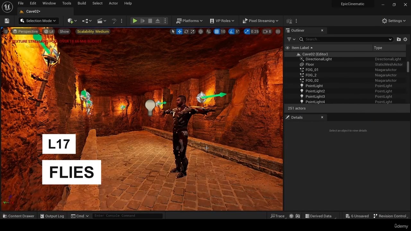Switch to the Cave02 level tab
The width and height of the screenshot is (411, 231).
tap(33, 11)
